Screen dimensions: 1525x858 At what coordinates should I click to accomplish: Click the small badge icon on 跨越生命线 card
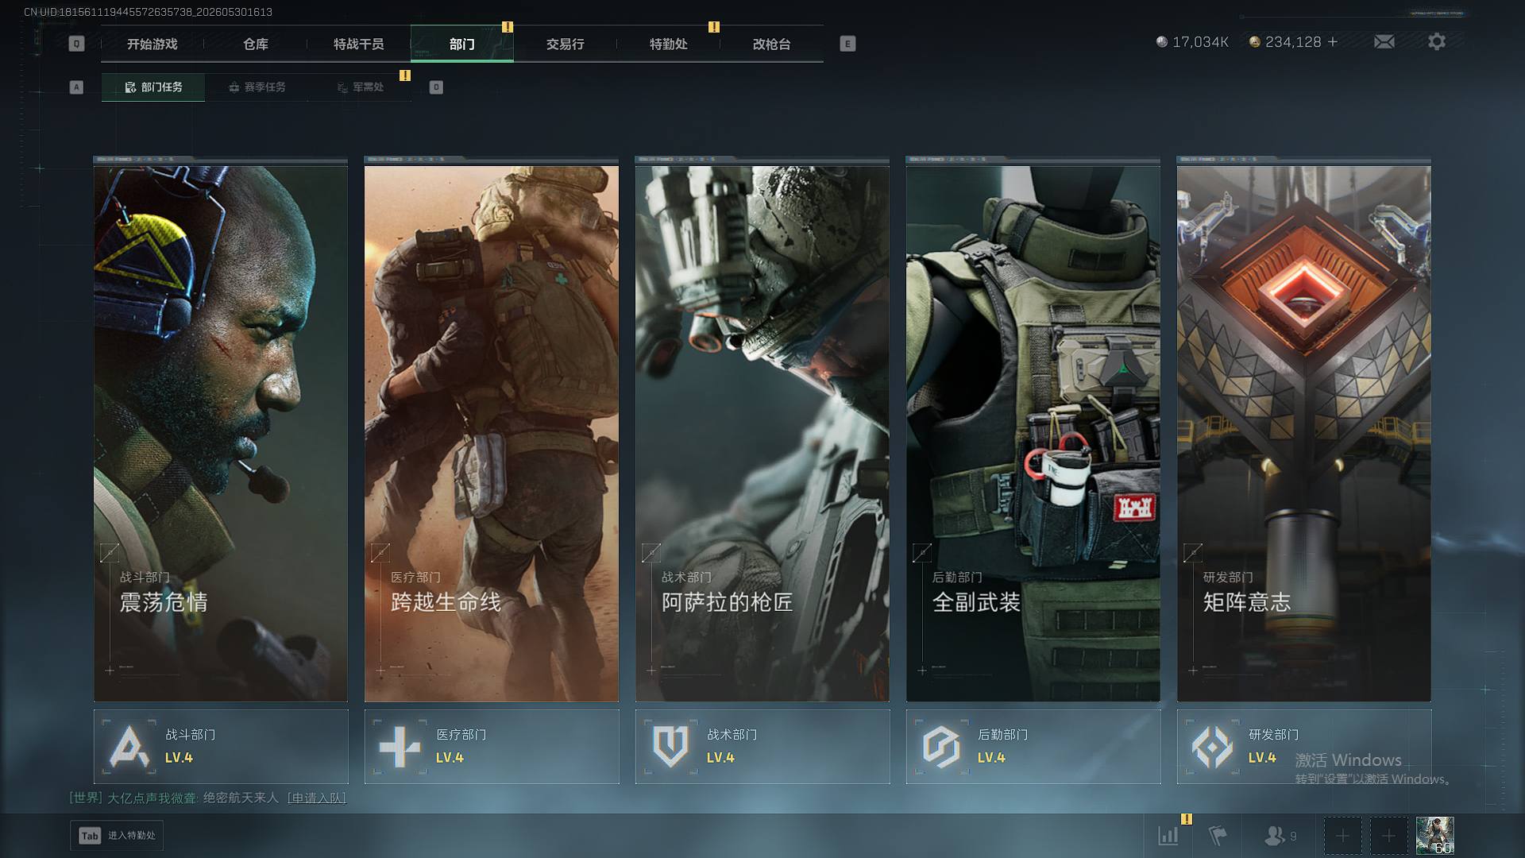tap(380, 553)
